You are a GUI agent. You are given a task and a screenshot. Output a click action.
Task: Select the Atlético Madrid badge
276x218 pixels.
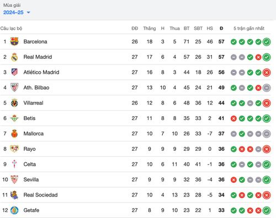(x=14, y=72)
